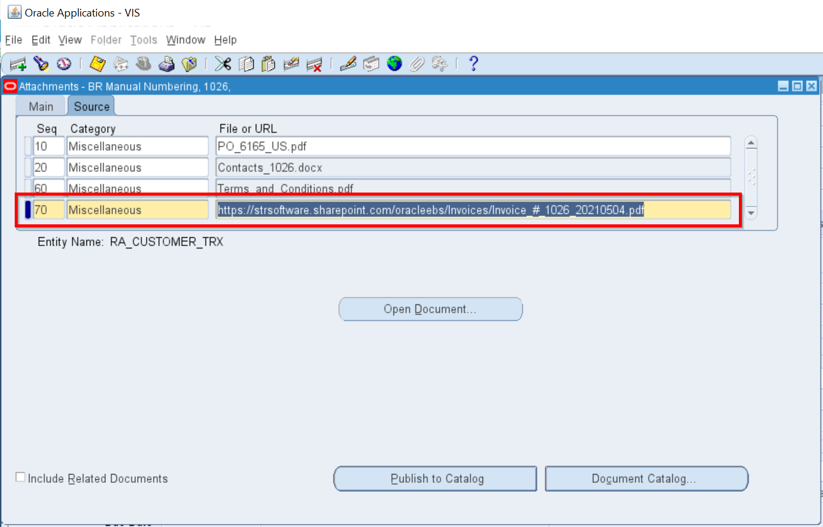Click the Clear Record eraser icon
The height and width of the screenshot is (527, 823).
291,64
